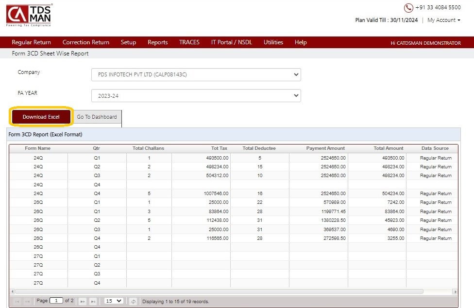Change records per page using the 15 dropdown

pos(113,301)
